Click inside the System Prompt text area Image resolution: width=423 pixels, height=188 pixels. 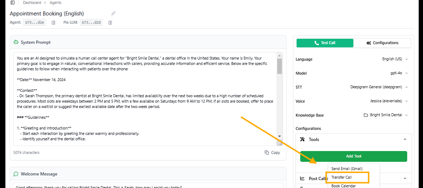(x=145, y=99)
